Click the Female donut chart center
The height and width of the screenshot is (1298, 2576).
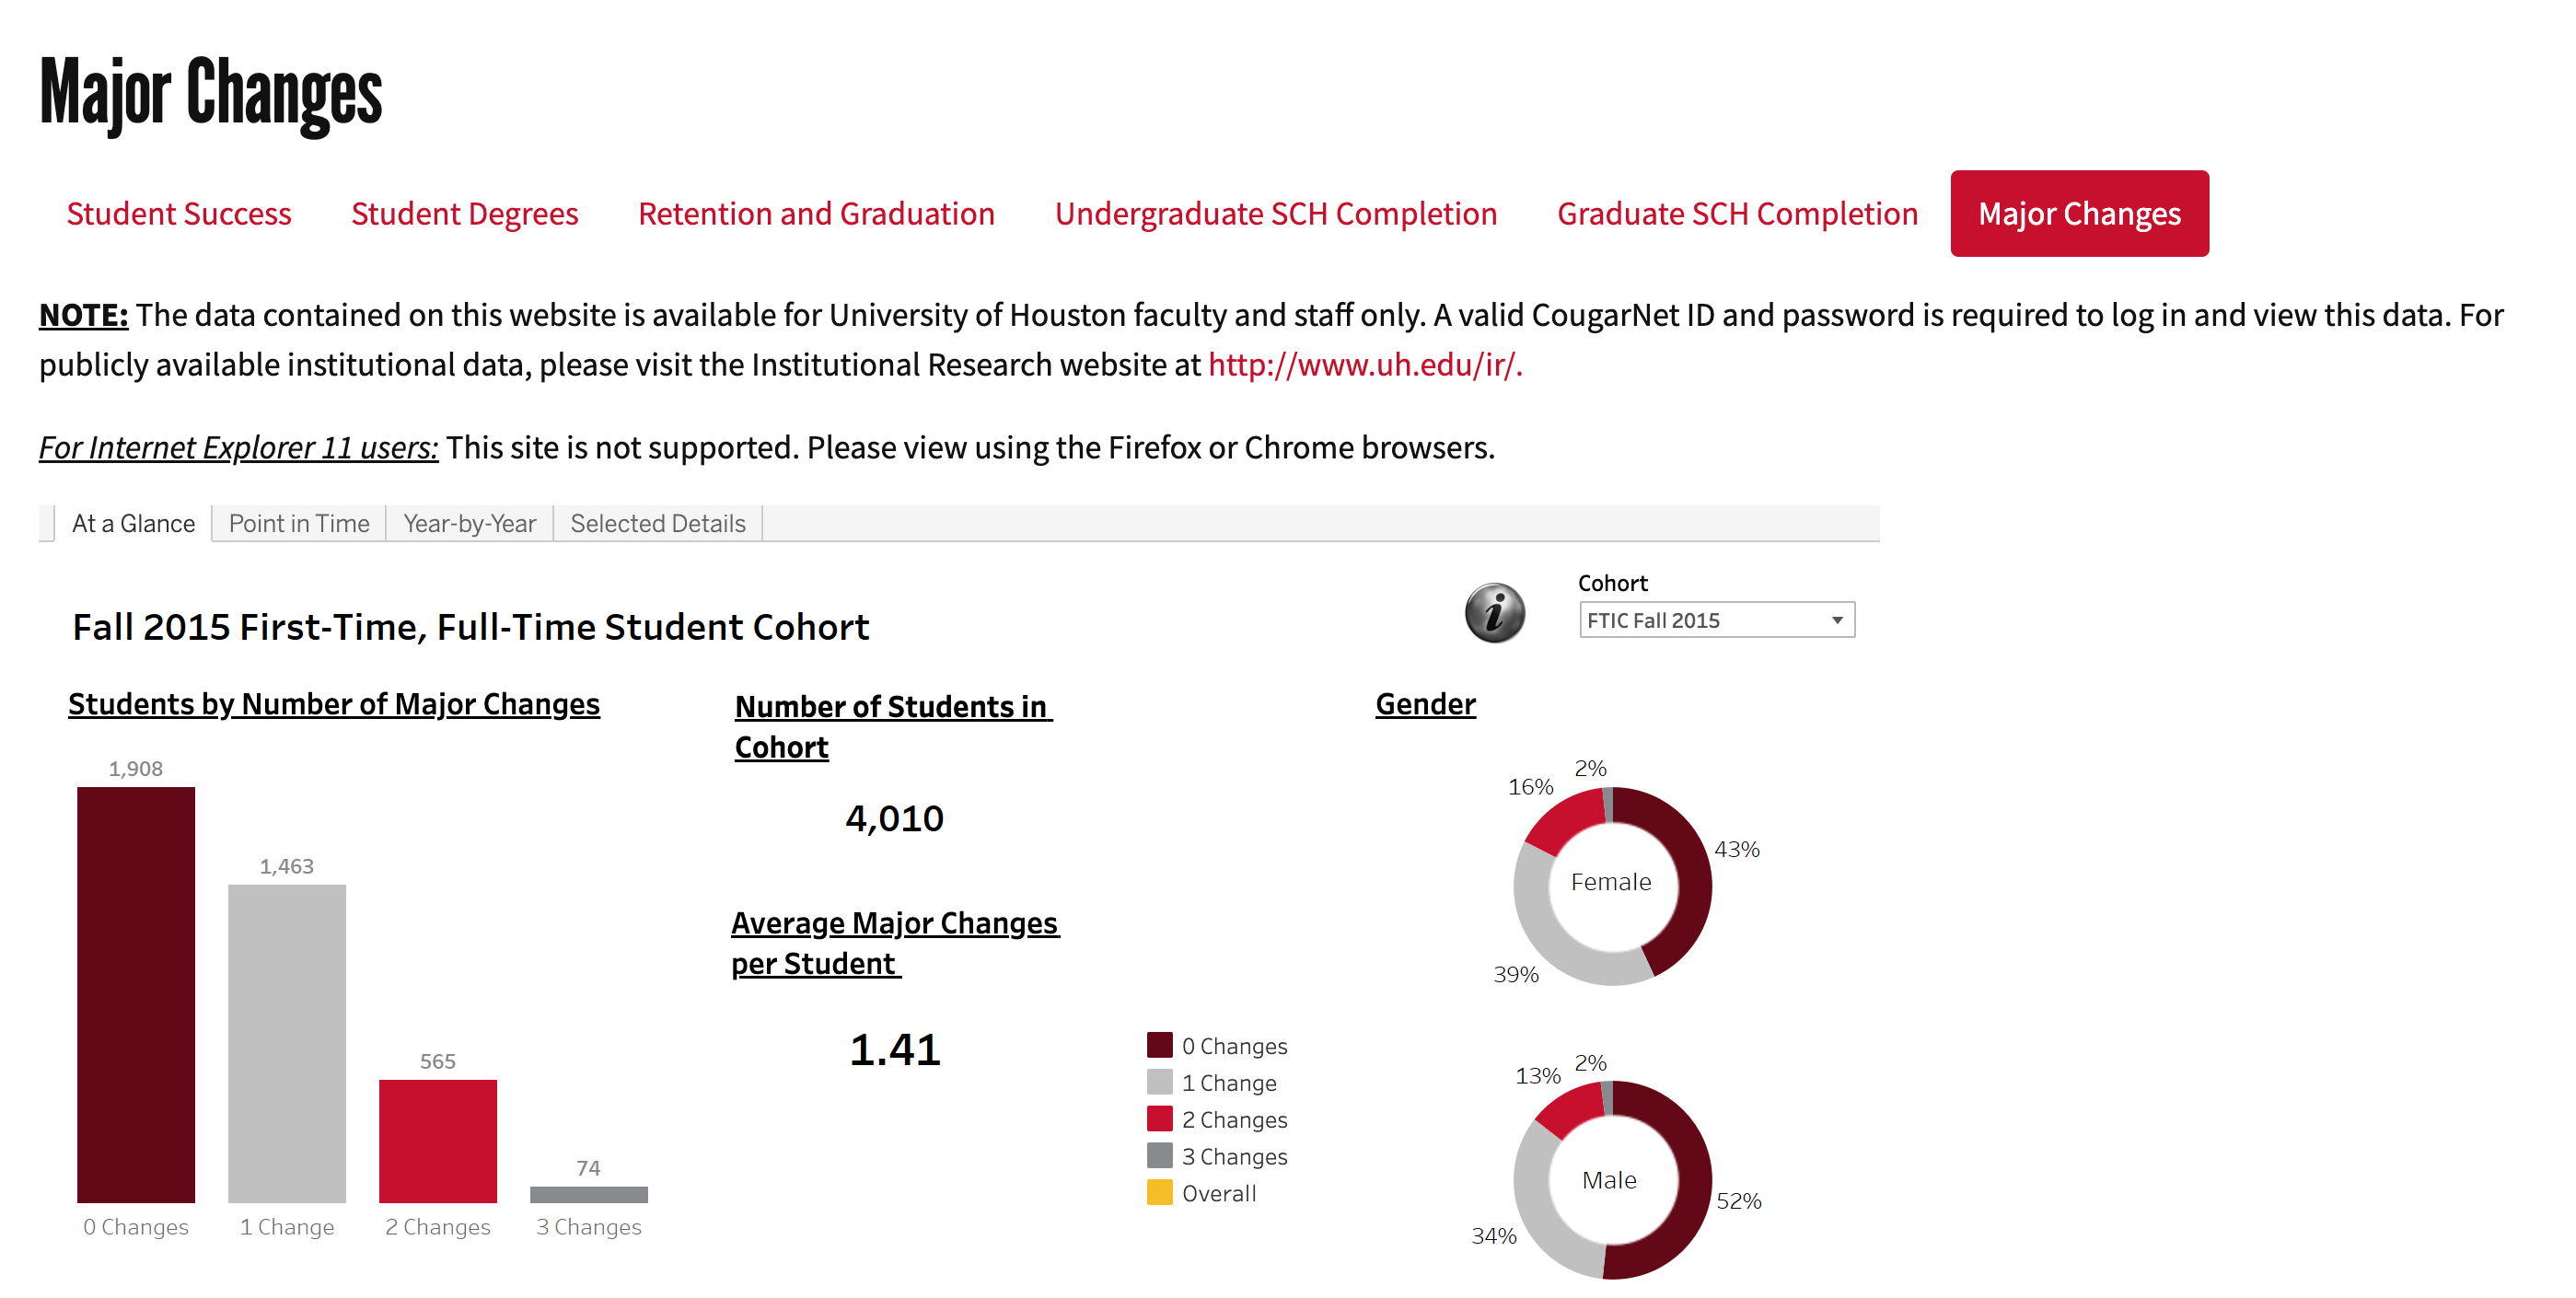point(1610,882)
